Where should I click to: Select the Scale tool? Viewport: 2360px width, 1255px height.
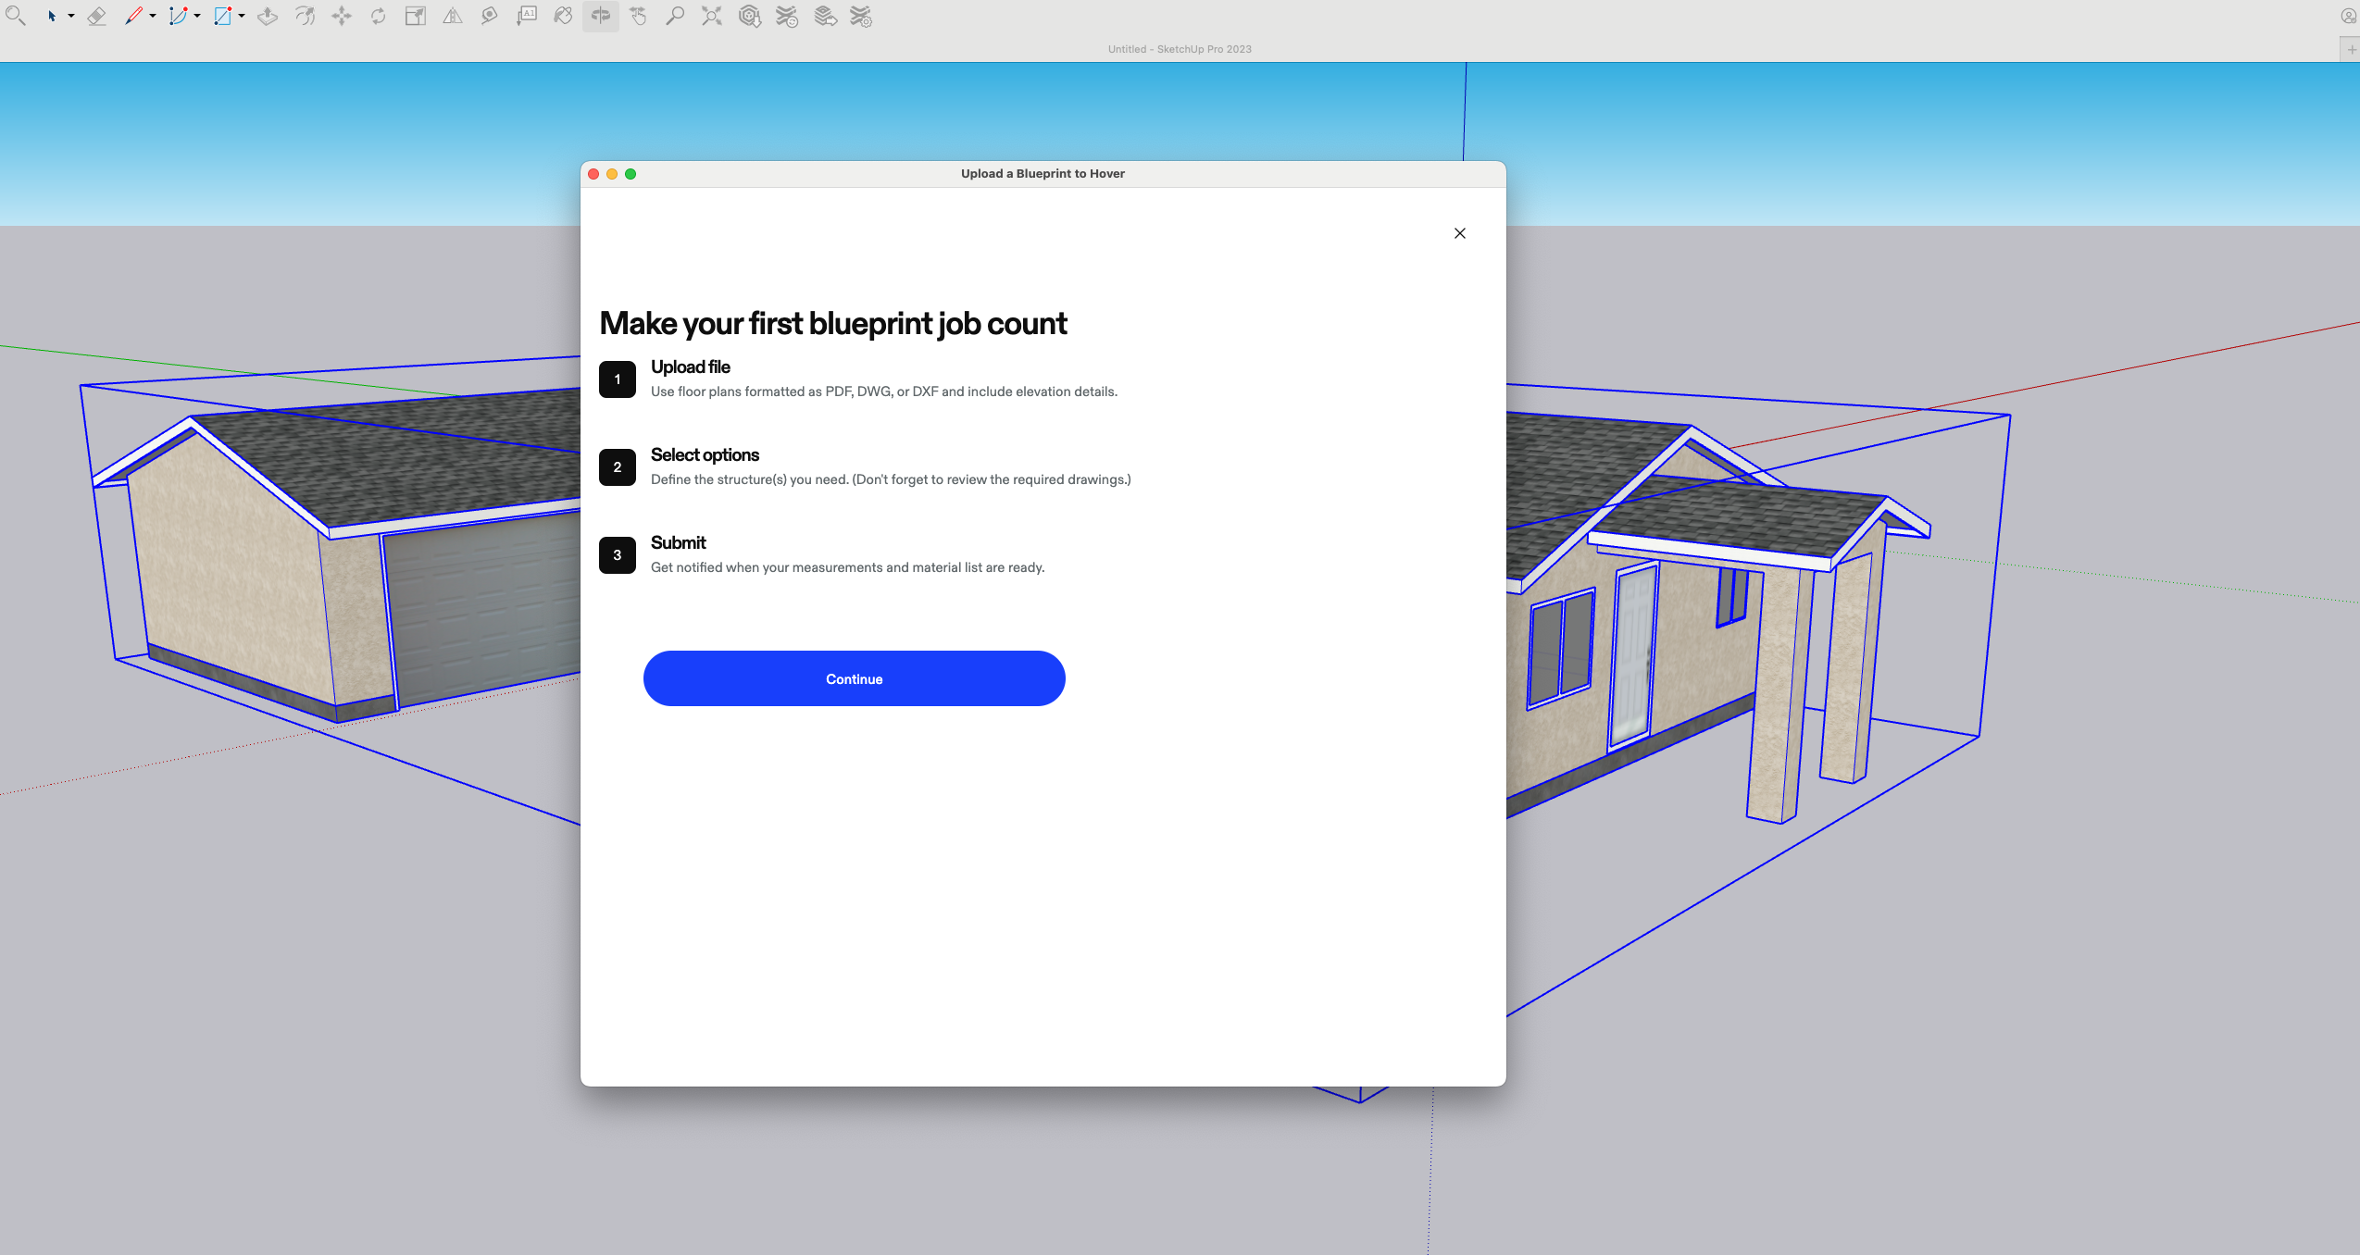coord(416,16)
